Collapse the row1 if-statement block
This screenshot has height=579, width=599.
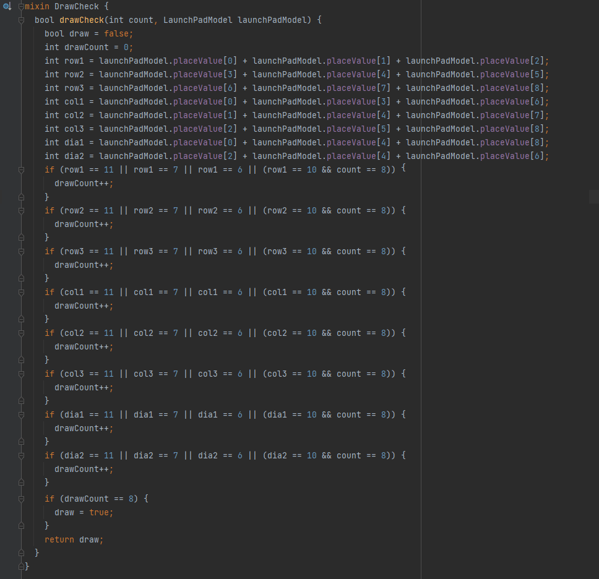point(21,169)
